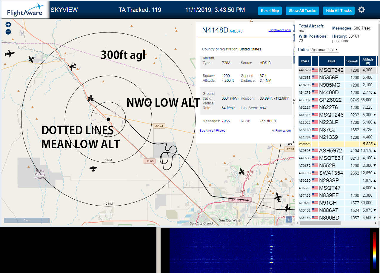This screenshot has width=380, height=273.
Task: Open the FlightAware.com link in info panel
Action: coord(280,30)
